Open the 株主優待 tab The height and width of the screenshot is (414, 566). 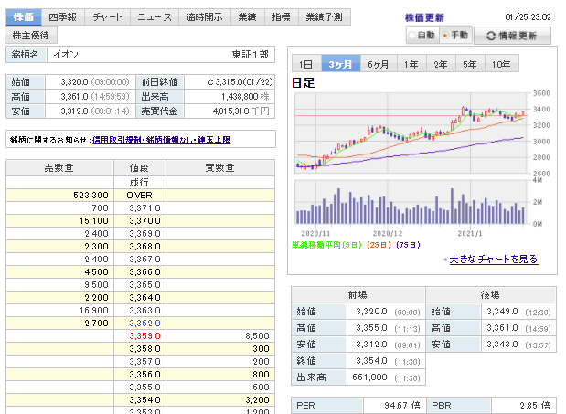tap(31, 34)
